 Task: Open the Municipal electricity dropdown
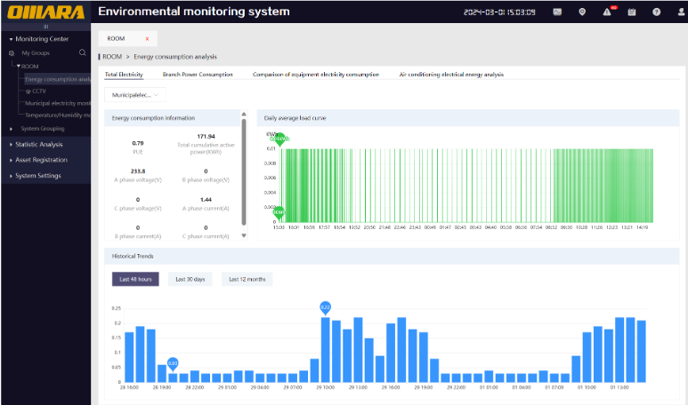135,94
